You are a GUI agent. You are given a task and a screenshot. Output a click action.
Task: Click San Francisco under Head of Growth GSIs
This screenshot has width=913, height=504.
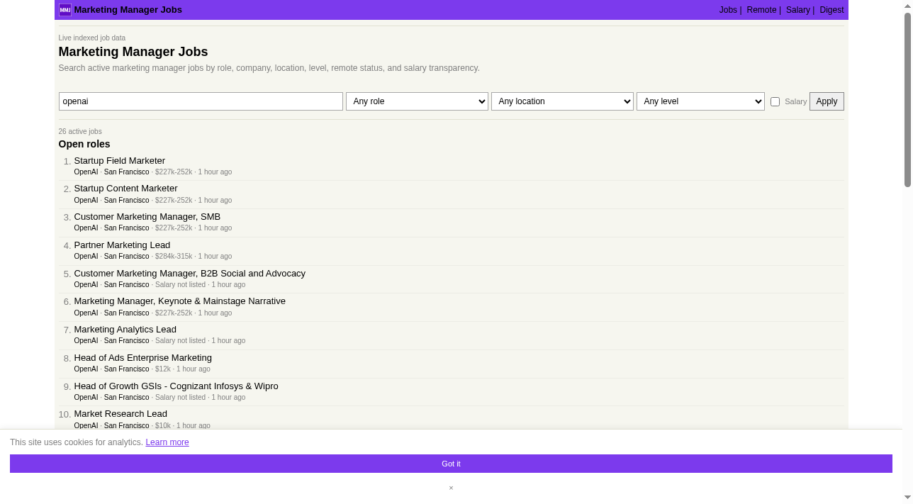[126, 398]
